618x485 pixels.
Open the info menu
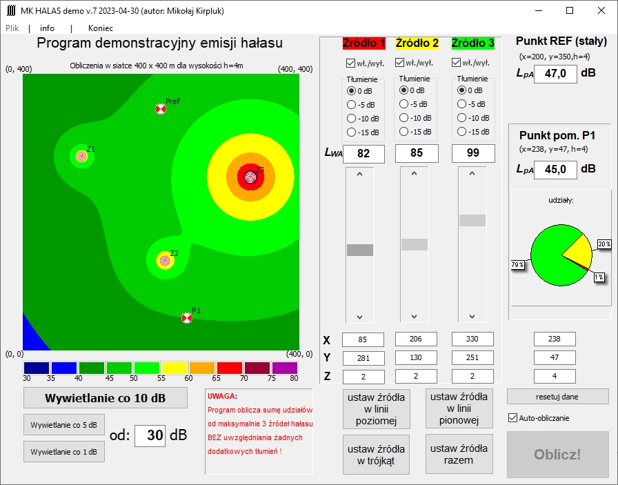point(47,28)
